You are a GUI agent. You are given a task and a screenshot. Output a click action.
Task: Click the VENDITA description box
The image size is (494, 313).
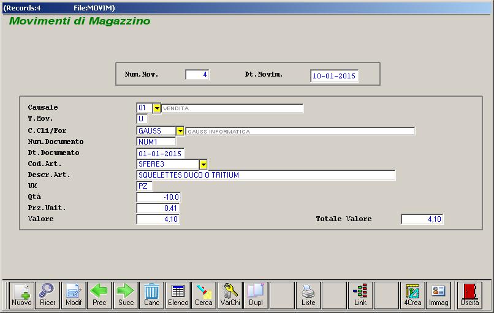coord(232,108)
